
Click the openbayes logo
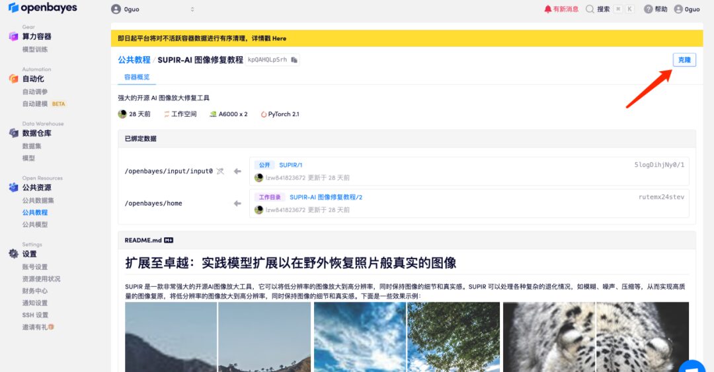coord(42,9)
